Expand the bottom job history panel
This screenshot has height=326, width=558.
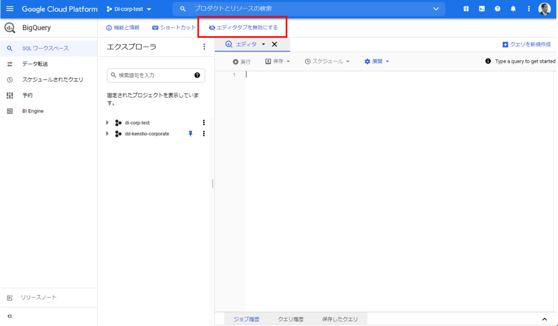pyautogui.click(x=544, y=319)
